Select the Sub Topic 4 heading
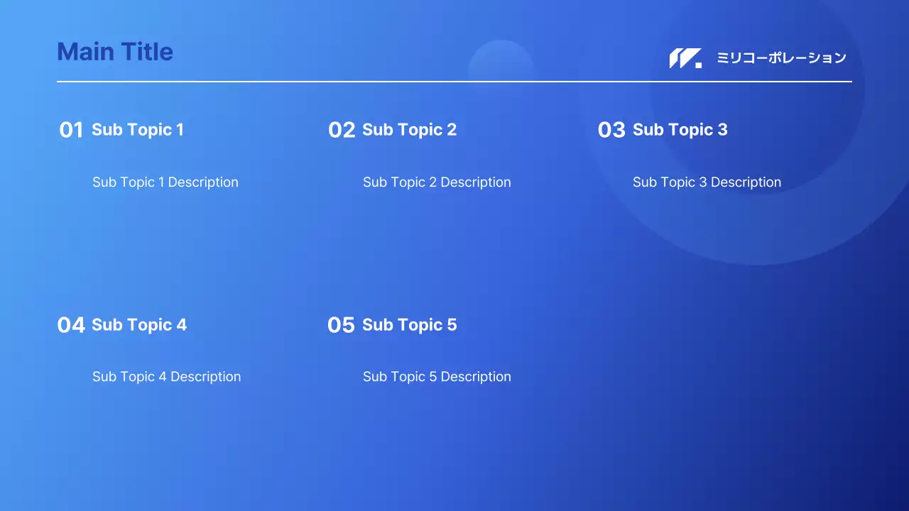The image size is (909, 511). pos(139,324)
